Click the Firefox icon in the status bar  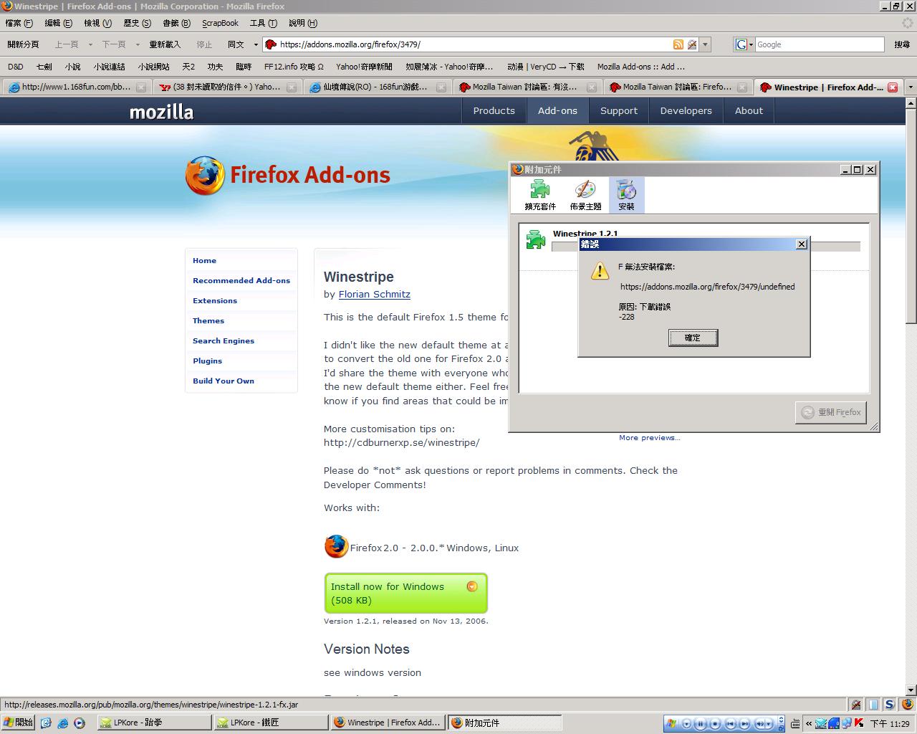point(908,705)
